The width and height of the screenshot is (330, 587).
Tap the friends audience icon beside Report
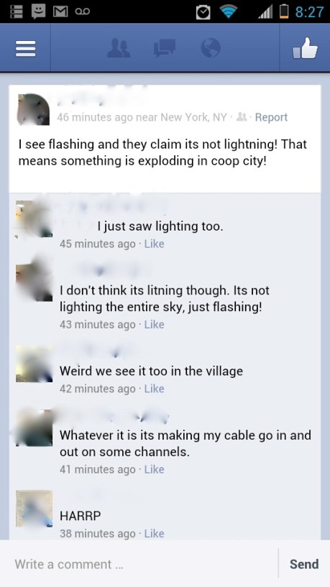point(243,117)
